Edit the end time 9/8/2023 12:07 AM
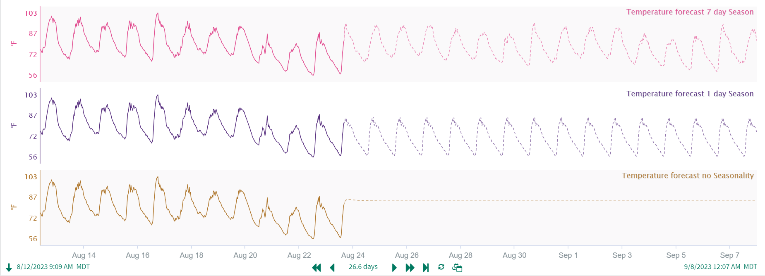 (712, 267)
